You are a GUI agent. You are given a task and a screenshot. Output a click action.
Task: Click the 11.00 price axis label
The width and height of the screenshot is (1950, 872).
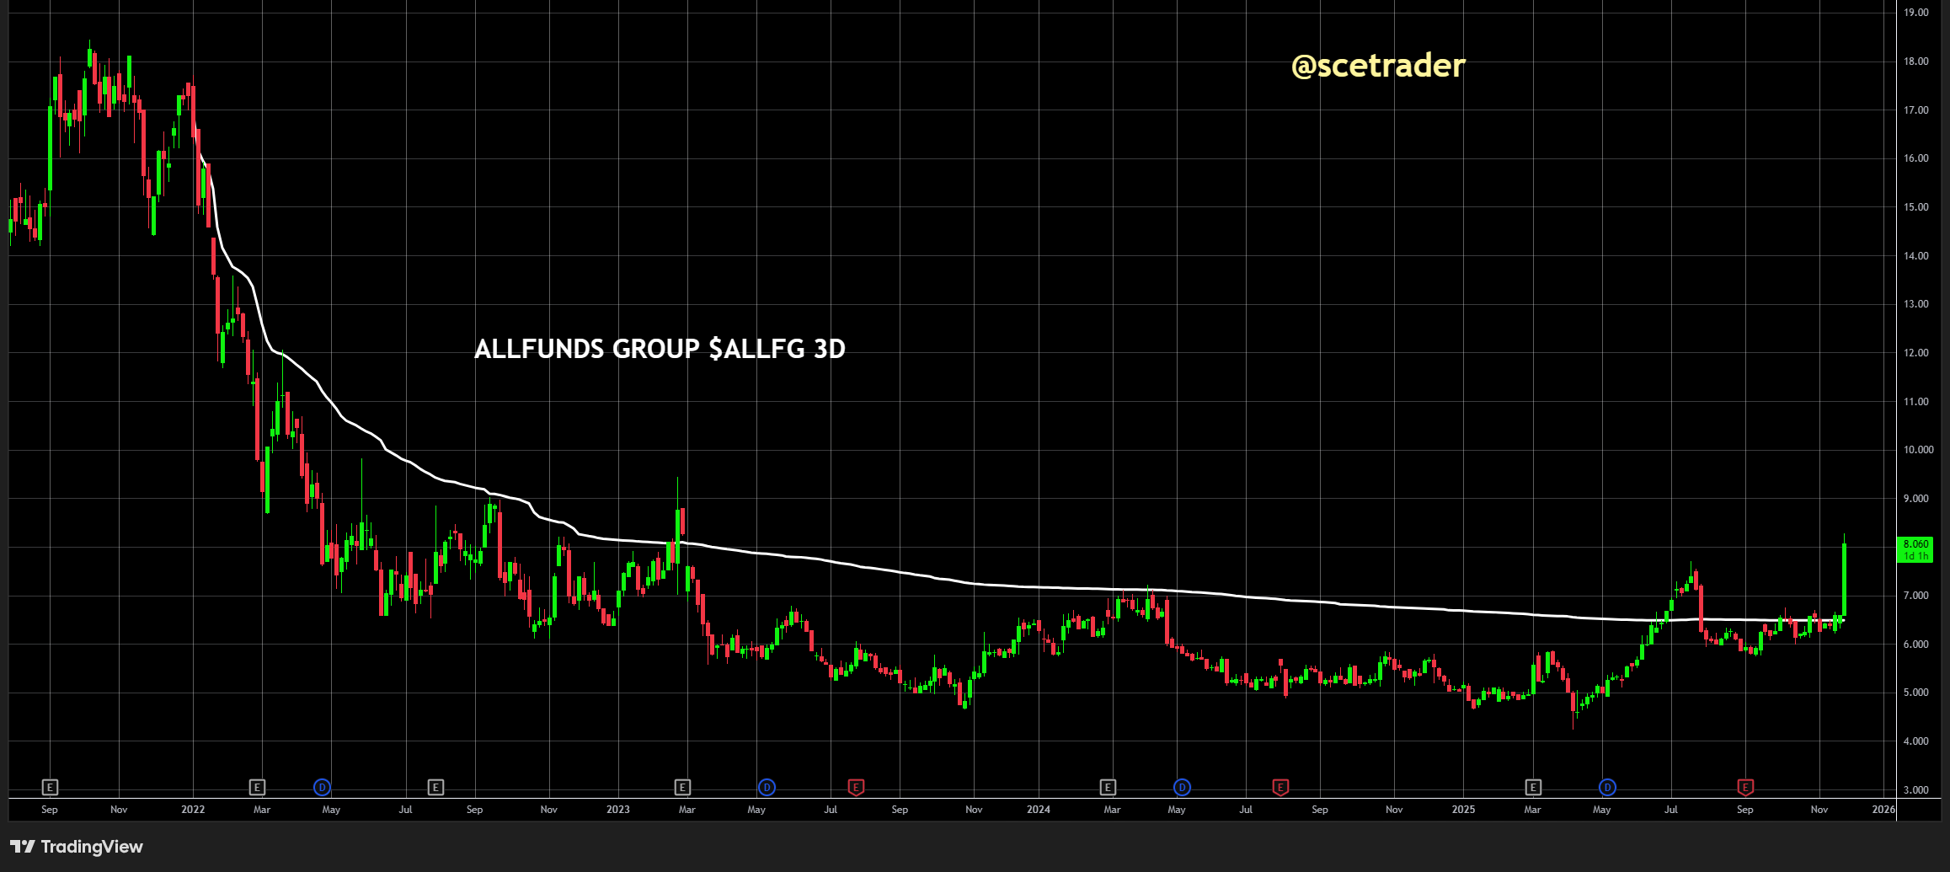click(x=1916, y=402)
